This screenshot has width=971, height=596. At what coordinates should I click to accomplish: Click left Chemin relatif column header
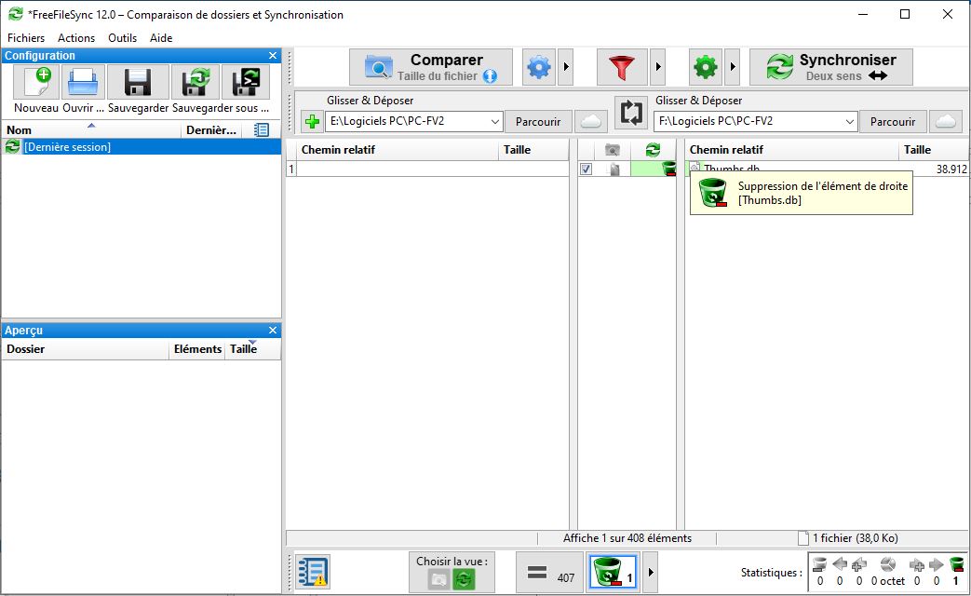coord(398,150)
